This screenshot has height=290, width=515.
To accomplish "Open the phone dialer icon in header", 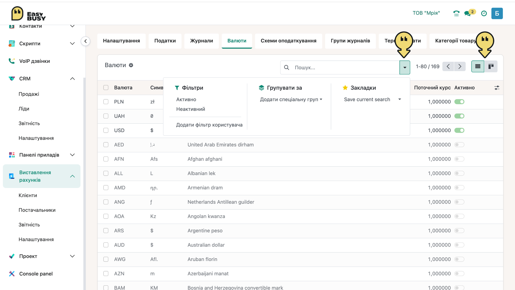I will click(456, 13).
